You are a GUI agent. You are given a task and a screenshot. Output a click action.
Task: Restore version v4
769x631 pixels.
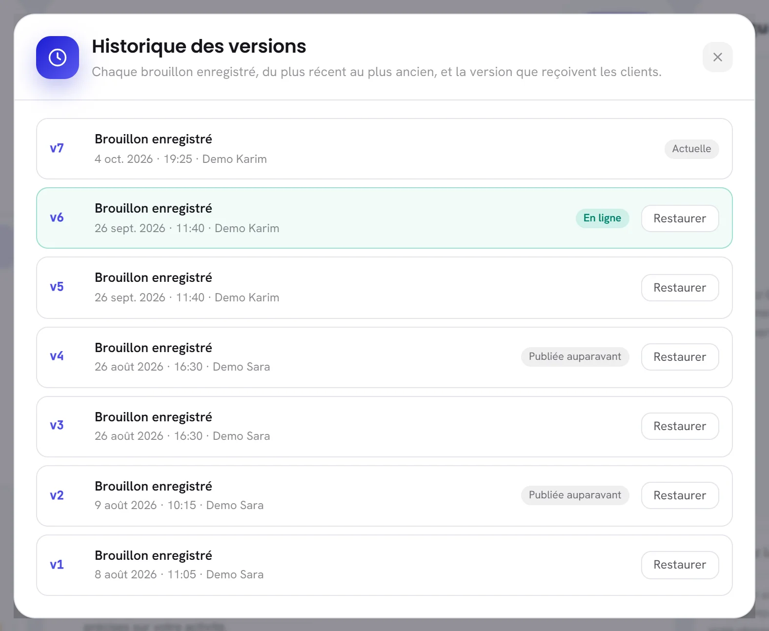click(680, 357)
